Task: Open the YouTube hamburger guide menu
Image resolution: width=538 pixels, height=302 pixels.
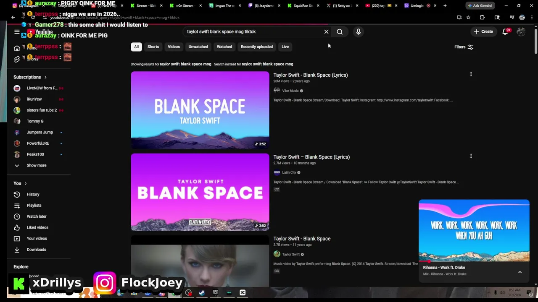Action: coord(17,32)
